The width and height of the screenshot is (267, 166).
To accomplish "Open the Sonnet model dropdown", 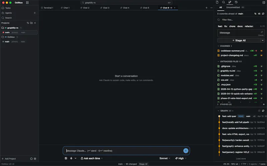I will point(165,158).
